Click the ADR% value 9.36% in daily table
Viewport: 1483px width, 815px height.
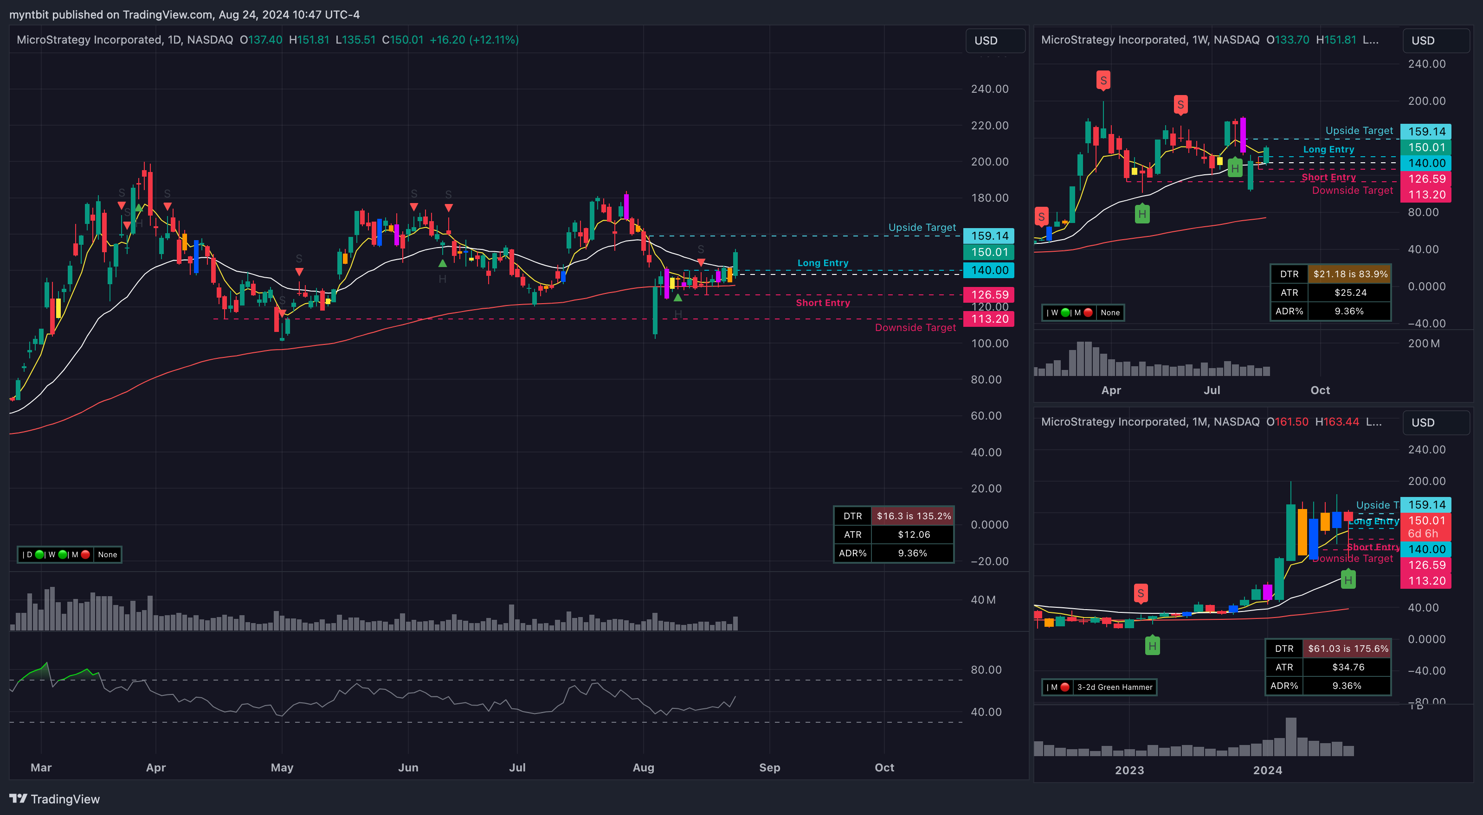pyautogui.click(x=913, y=553)
